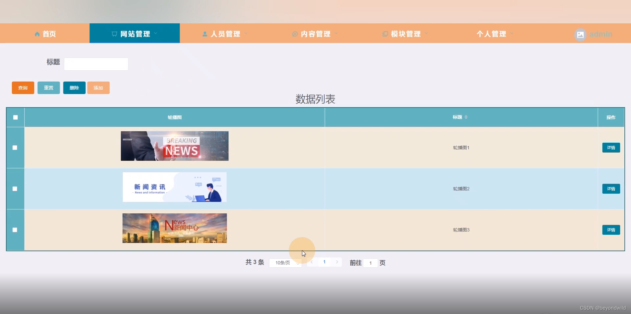Check the checkbox for 轮播图3 row
The width and height of the screenshot is (631, 314).
15,230
